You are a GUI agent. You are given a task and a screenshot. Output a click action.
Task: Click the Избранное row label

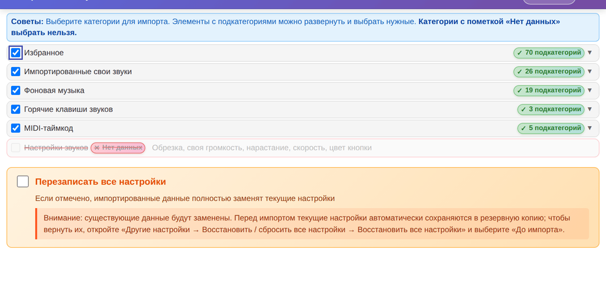click(44, 53)
